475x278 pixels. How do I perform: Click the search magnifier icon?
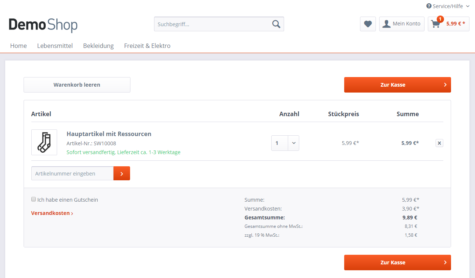click(x=276, y=24)
